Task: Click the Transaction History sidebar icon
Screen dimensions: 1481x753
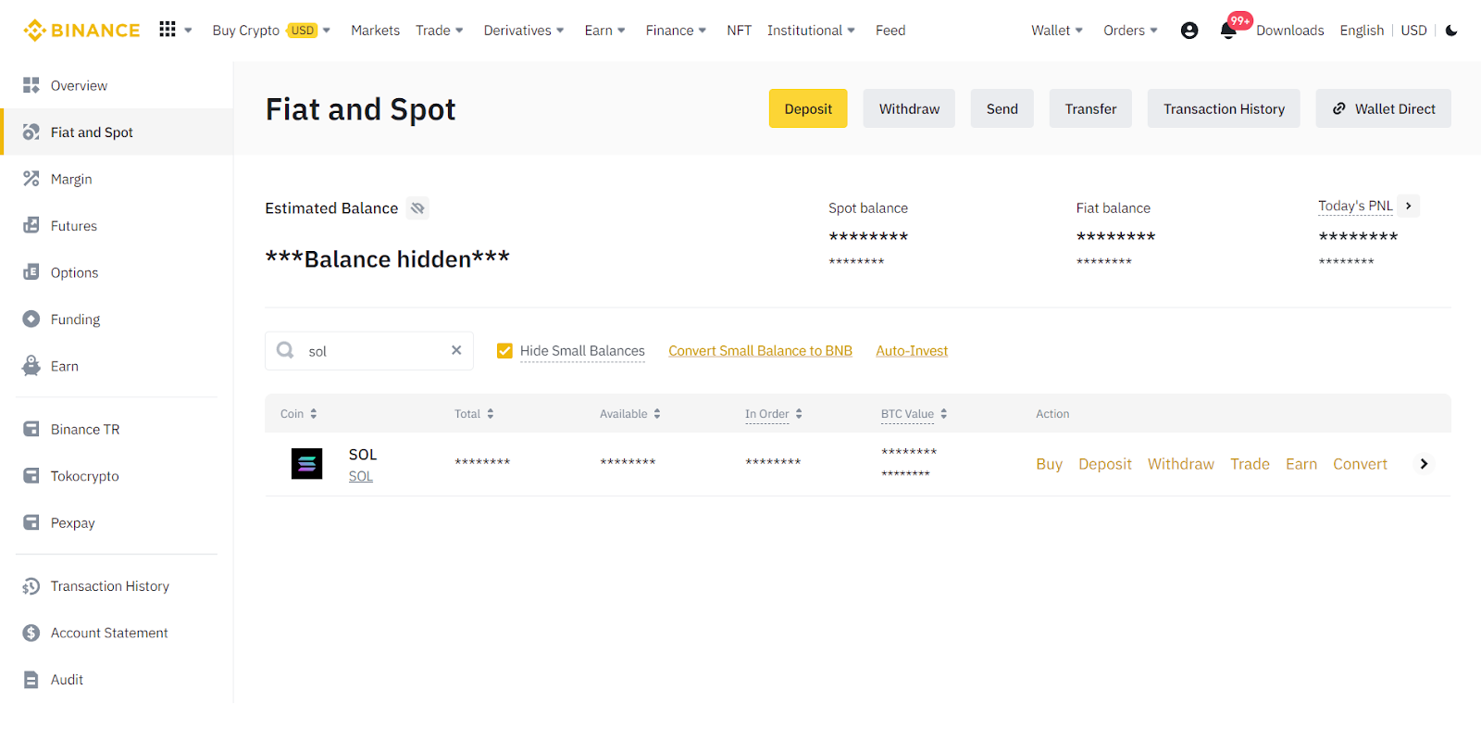Action: (x=31, y=586)
